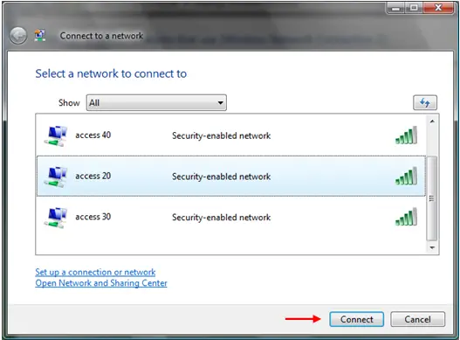
Task: Click the list scroll up arrow
Action: click(432, 121)
